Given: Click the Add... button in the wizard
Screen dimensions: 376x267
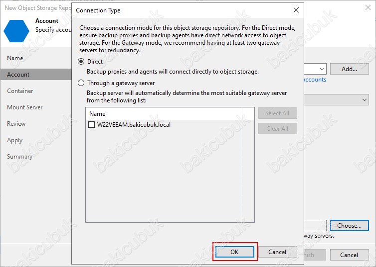Looking at the screenshot, I should pyautogui.click(x=349, y=69).
